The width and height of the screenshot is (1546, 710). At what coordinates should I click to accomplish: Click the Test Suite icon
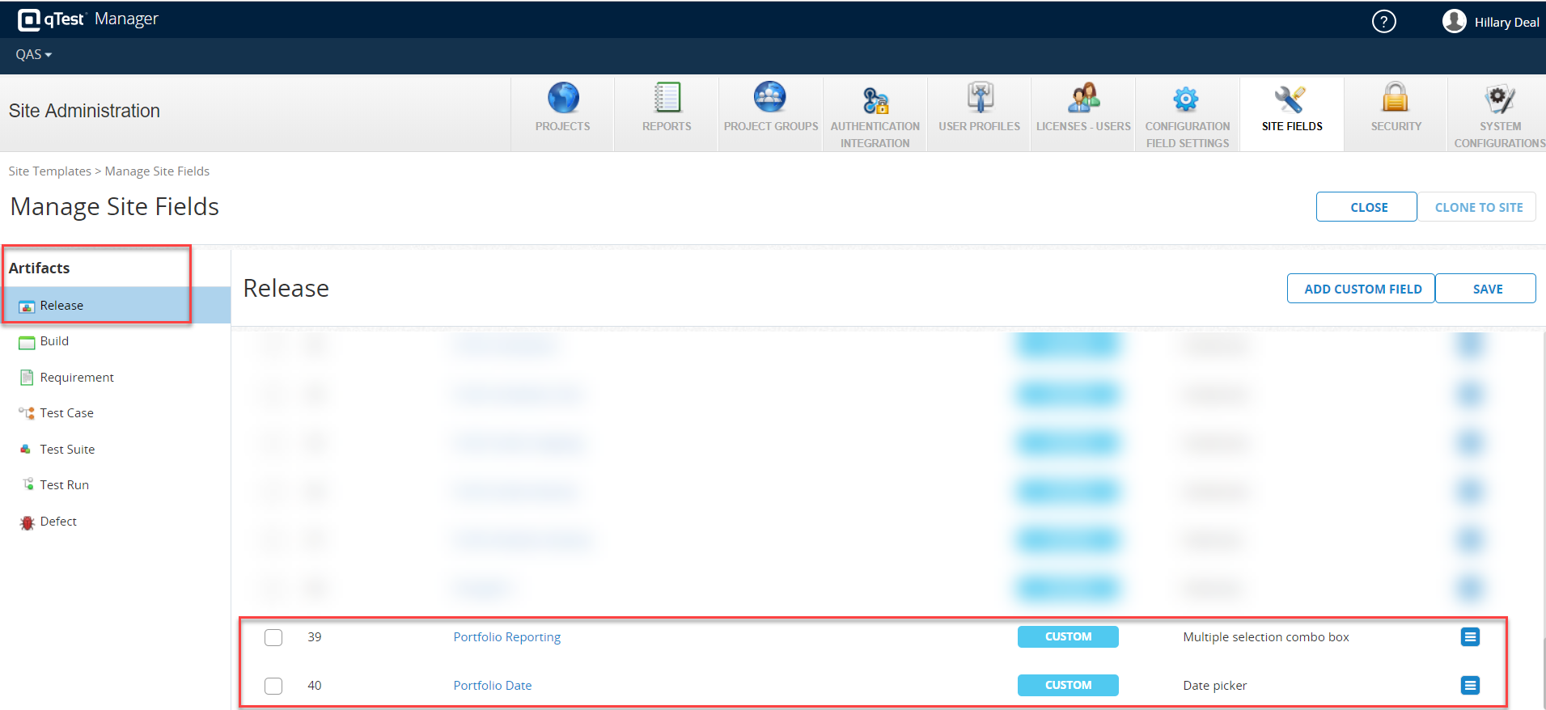coord(26,450)
